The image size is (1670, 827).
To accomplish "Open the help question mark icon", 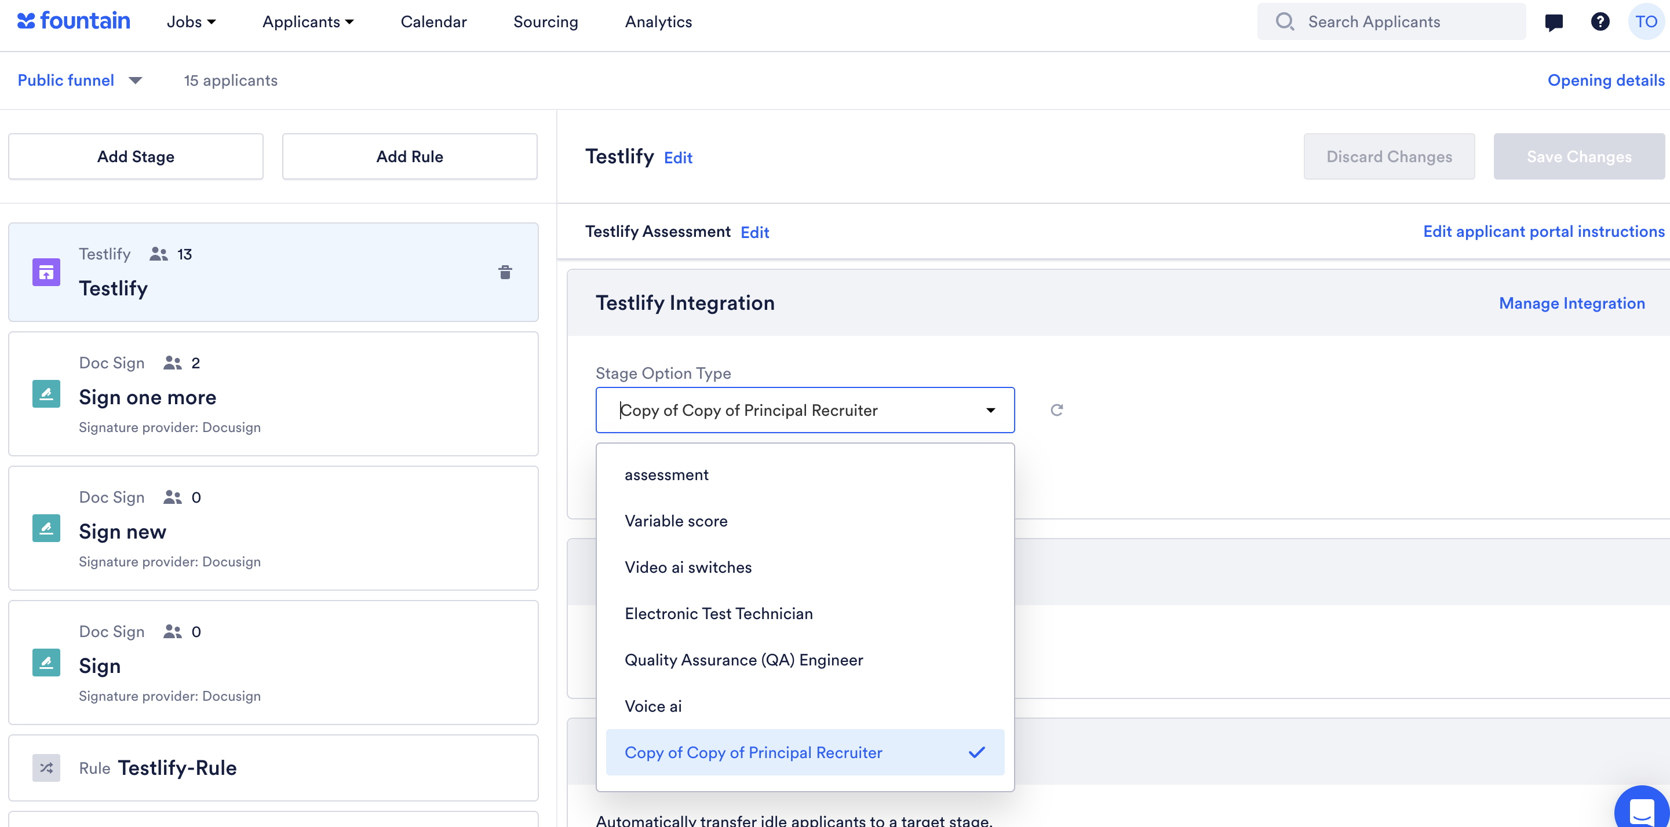I will coord(1600,22).
